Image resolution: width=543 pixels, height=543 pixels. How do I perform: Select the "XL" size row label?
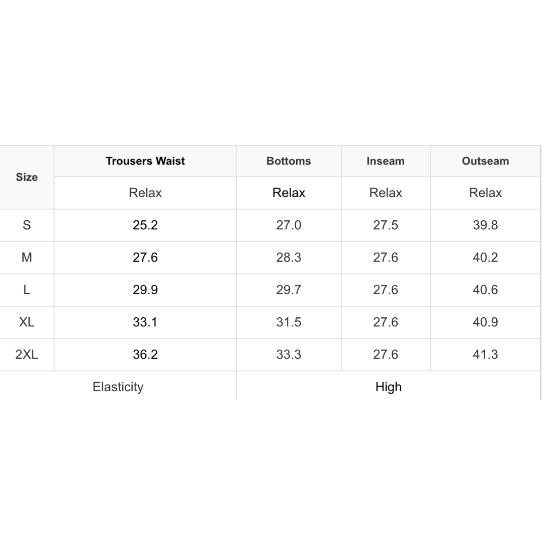[27, 322]
